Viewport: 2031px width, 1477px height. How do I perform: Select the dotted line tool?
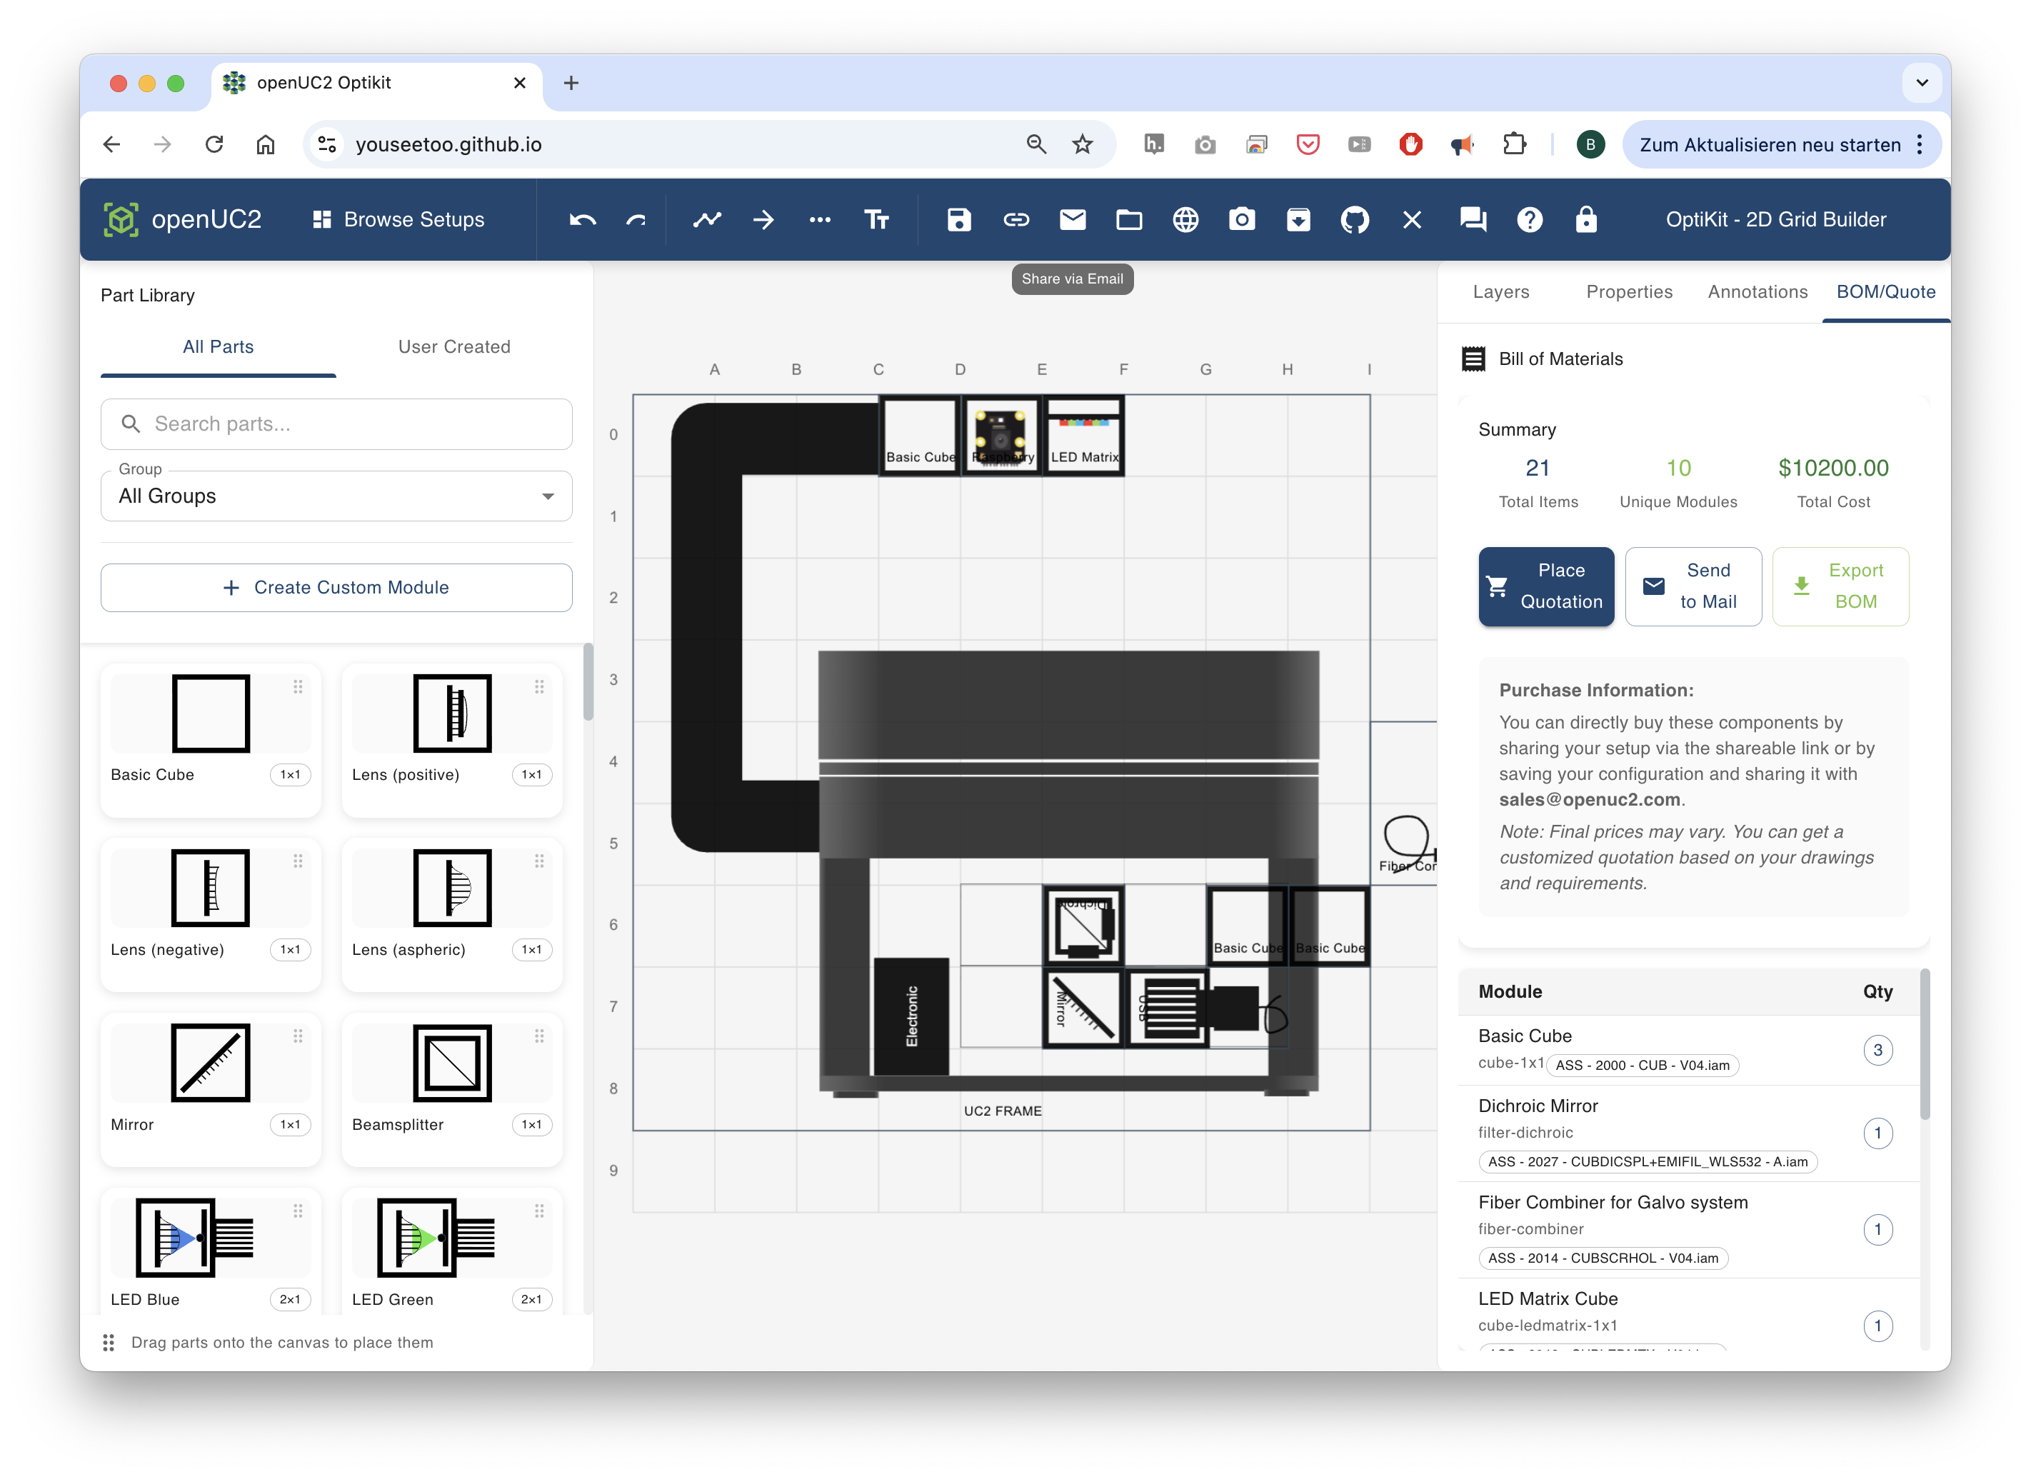821,219
